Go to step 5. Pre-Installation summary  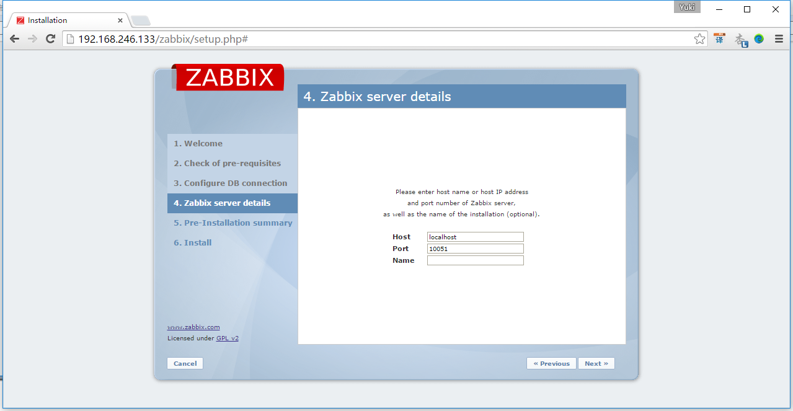233,223
